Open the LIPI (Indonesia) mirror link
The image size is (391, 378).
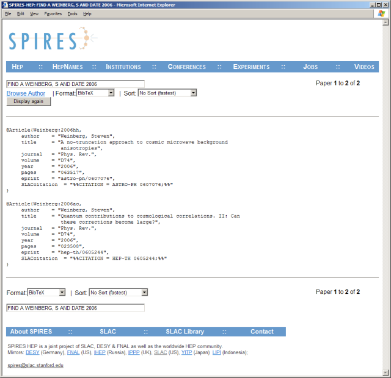click(216, 352)
